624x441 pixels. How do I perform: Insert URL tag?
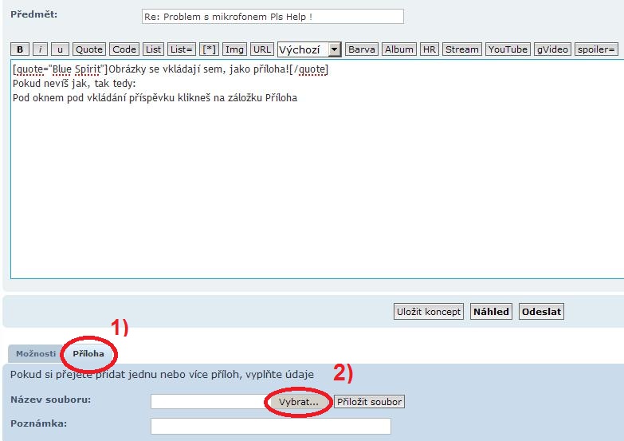[x=262, y=49]
